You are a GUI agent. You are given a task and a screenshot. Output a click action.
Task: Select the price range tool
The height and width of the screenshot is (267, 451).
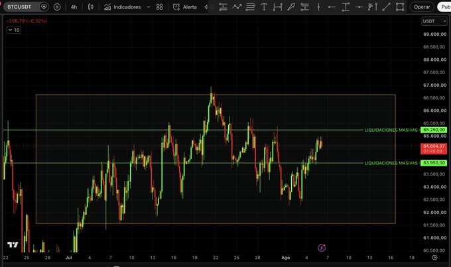click(346, 7)
